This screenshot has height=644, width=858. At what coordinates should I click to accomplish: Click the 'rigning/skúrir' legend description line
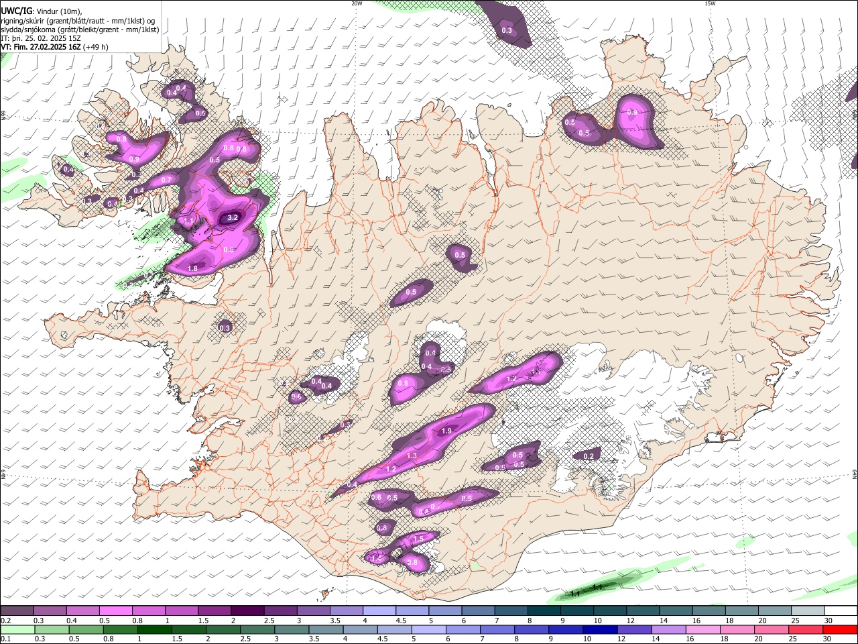click(x=78, y=21)
